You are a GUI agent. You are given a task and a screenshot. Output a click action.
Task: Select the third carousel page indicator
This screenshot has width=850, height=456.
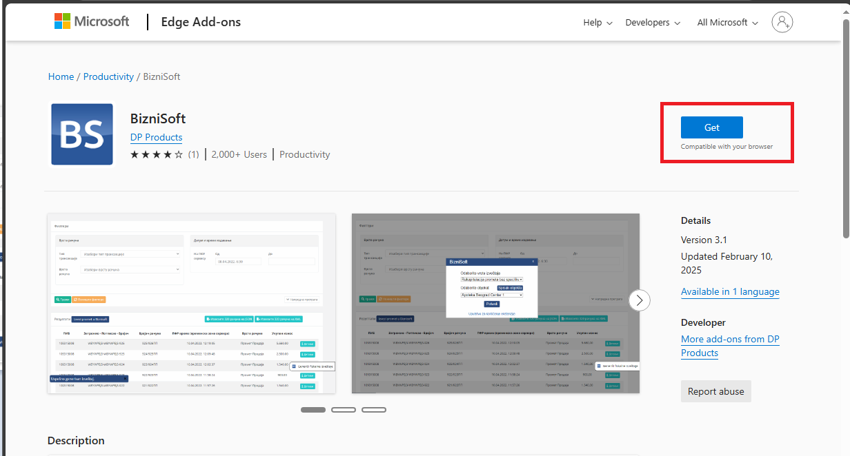click(x=374, y=410)
